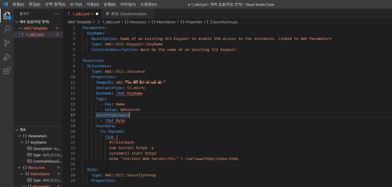392x187 pixels.
Task: Click unsaved dot on 1_lab2.yml tab
Action: tap(97, 14)
